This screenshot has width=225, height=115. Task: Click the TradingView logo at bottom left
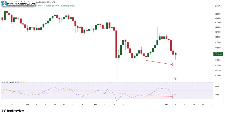13,111
